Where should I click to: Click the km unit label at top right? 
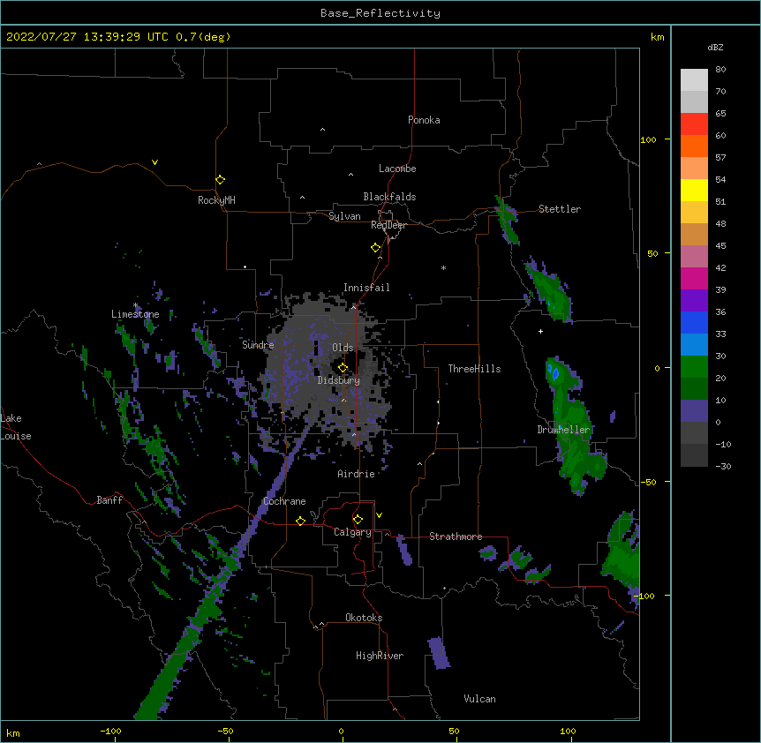(658, 37)
